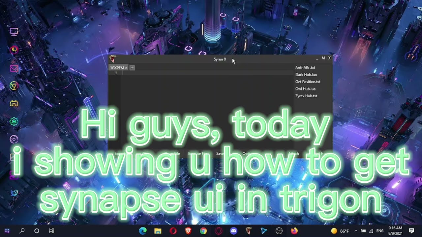Select the 1GXPEM script tab
This screenshot has height=237, width=422.
pos(117,68)
